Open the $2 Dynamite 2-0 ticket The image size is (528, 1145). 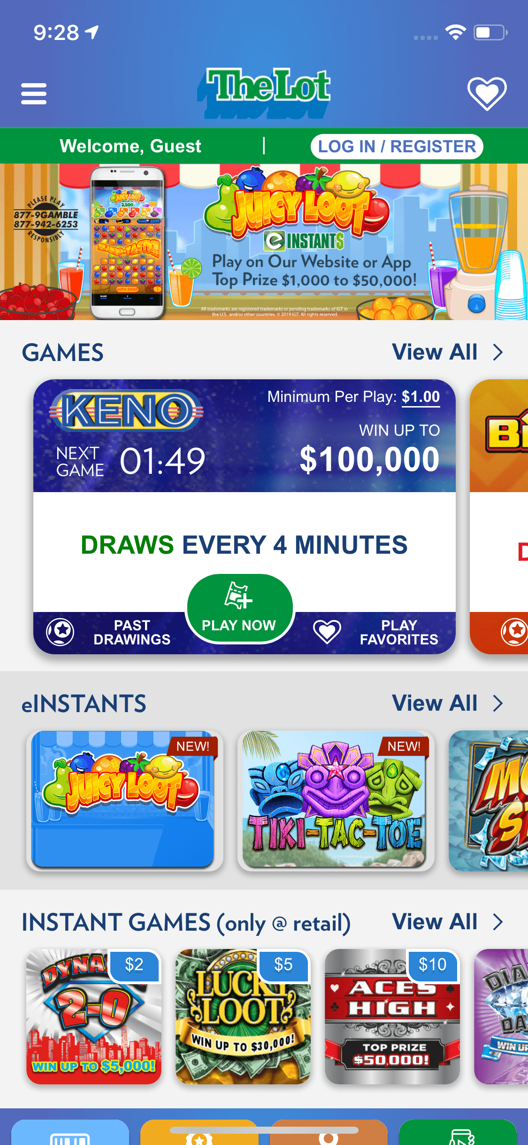coord(94,1017)
